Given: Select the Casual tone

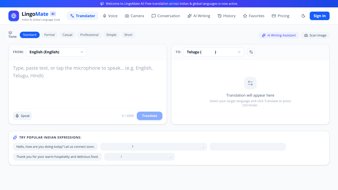Looking at the screenshot, I should [x=67, y=35].
